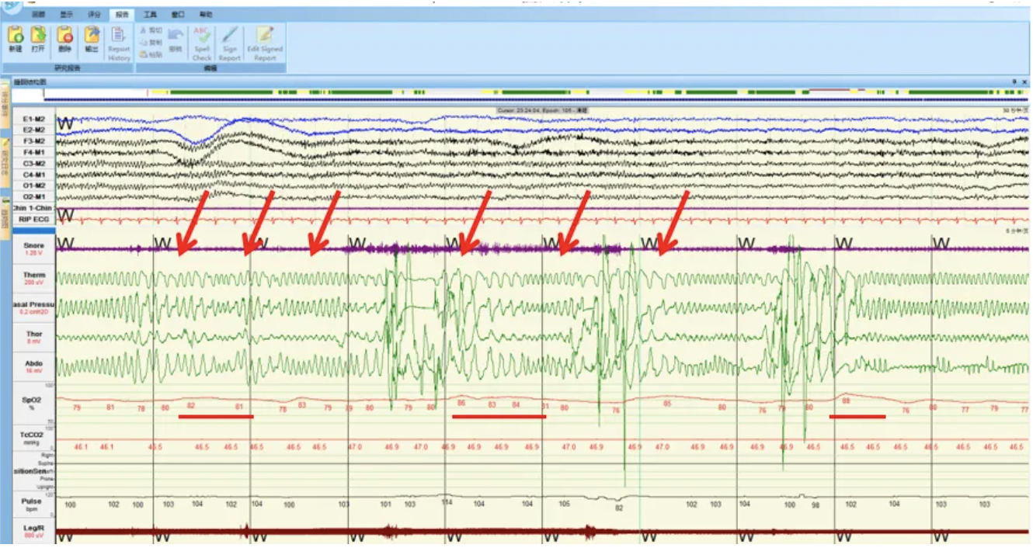Select the O2-M1 channel label

[34, 197]
